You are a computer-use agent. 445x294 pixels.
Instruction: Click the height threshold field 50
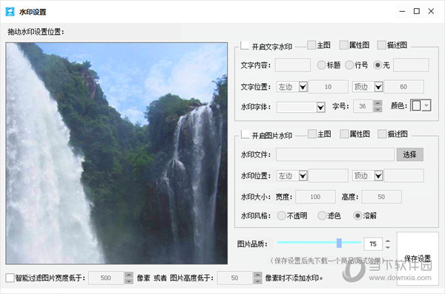[234, 278]
